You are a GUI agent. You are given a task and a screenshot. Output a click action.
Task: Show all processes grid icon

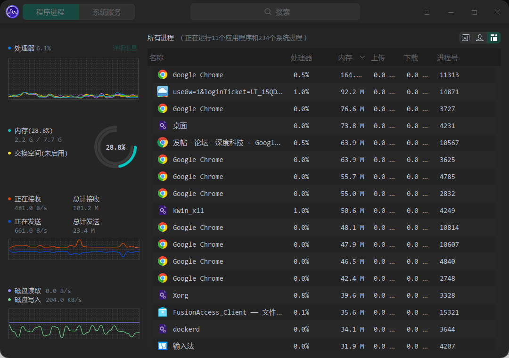(494, 38)
